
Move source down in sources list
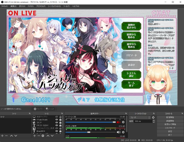pyautogui.click(x=52, y=136)
